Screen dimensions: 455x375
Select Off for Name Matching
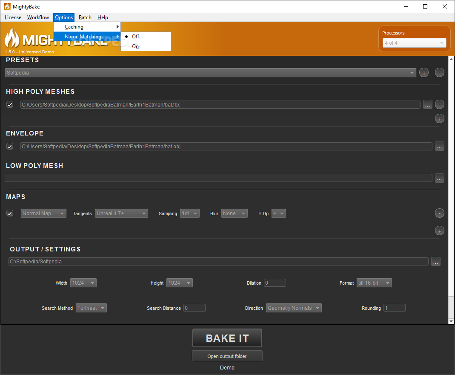[146, 37]
